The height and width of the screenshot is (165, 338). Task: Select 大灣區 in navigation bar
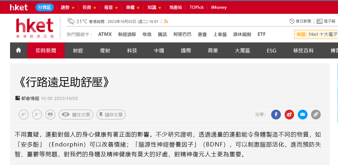[242, 51]
